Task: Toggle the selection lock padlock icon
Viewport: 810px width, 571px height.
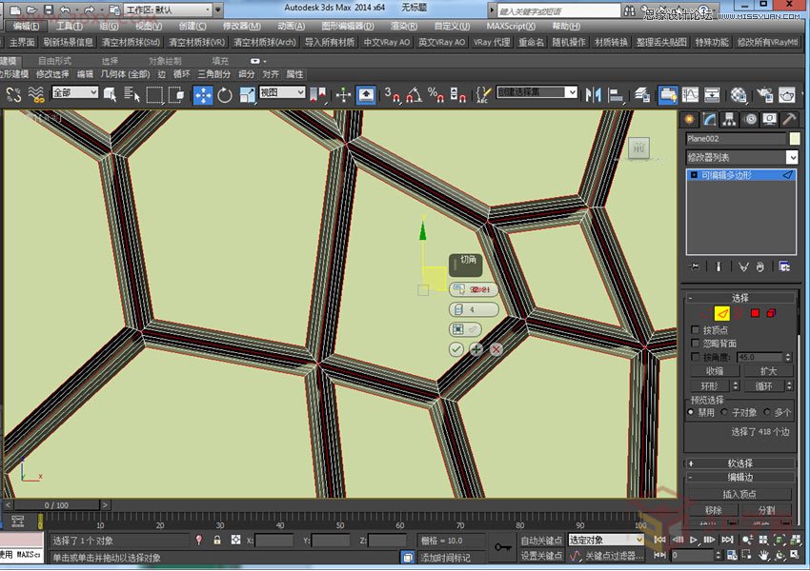Action: tap(217, 540)
